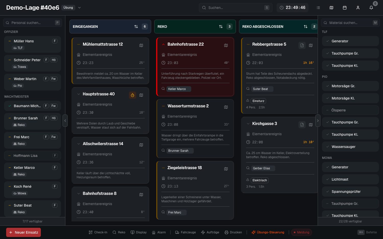Toggle Wassersauger material
Image resolution: width=383 pixels, height=239 pixels.
[350, 147]
